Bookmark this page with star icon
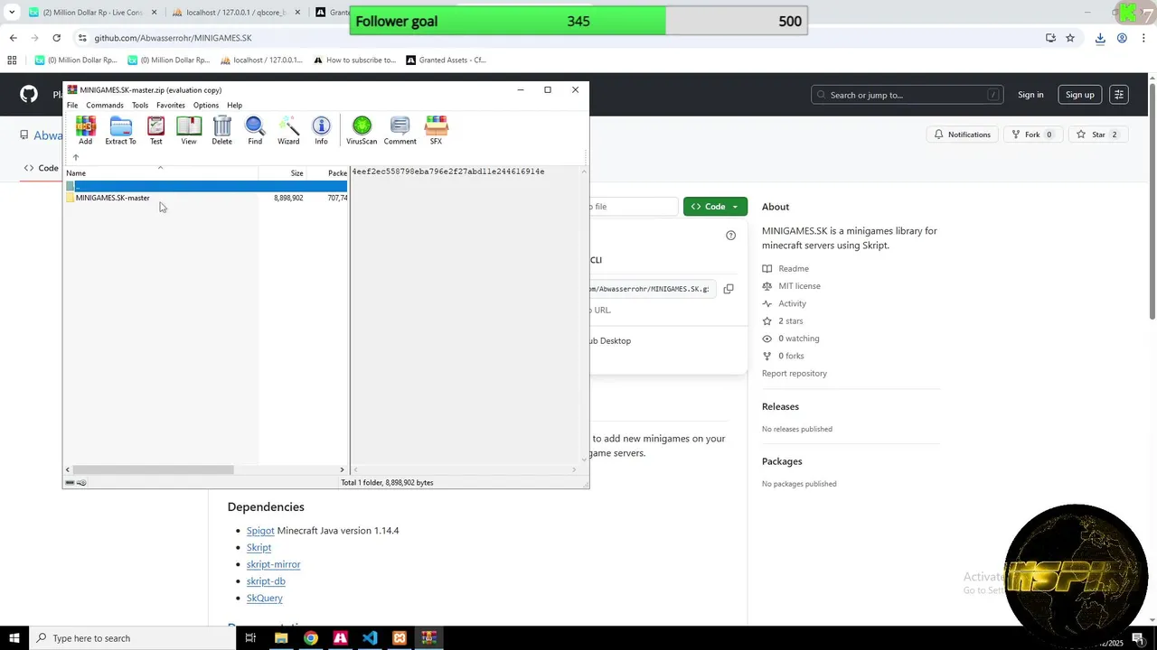 click(x=1070, y=38)
